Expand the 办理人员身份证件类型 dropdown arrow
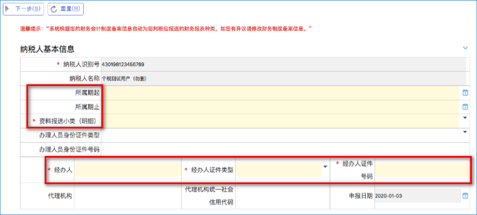Viewport: 477px width, 215px height. click(x=465, y=132)
